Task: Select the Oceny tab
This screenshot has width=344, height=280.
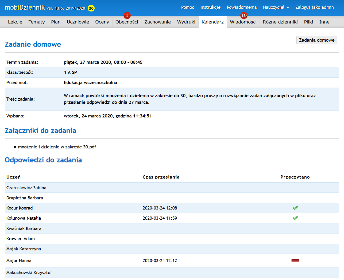Action: pos(102,22)
